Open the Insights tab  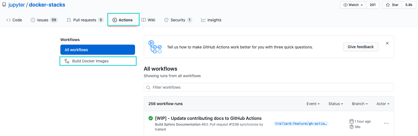[211, 20]
